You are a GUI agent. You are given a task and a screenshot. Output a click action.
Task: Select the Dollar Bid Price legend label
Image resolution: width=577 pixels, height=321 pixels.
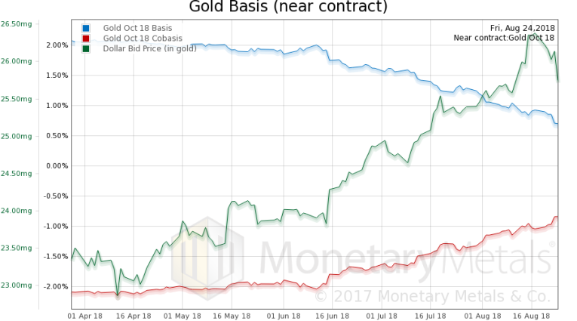tap(149, 48)
